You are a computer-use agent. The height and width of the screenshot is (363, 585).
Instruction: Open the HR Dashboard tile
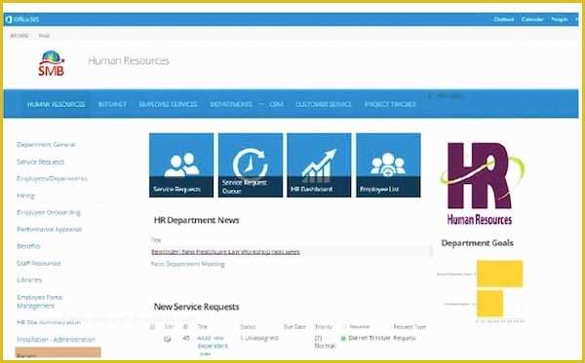point(319,164)
